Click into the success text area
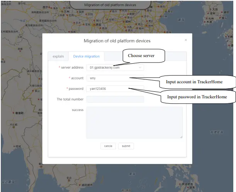Image resolution: width=236 pixels, height=192 pixels. pyautogui.click(x=134, y=122)
